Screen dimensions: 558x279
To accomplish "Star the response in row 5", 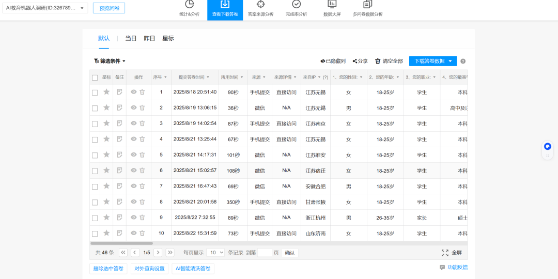I will tap(106, 155).
